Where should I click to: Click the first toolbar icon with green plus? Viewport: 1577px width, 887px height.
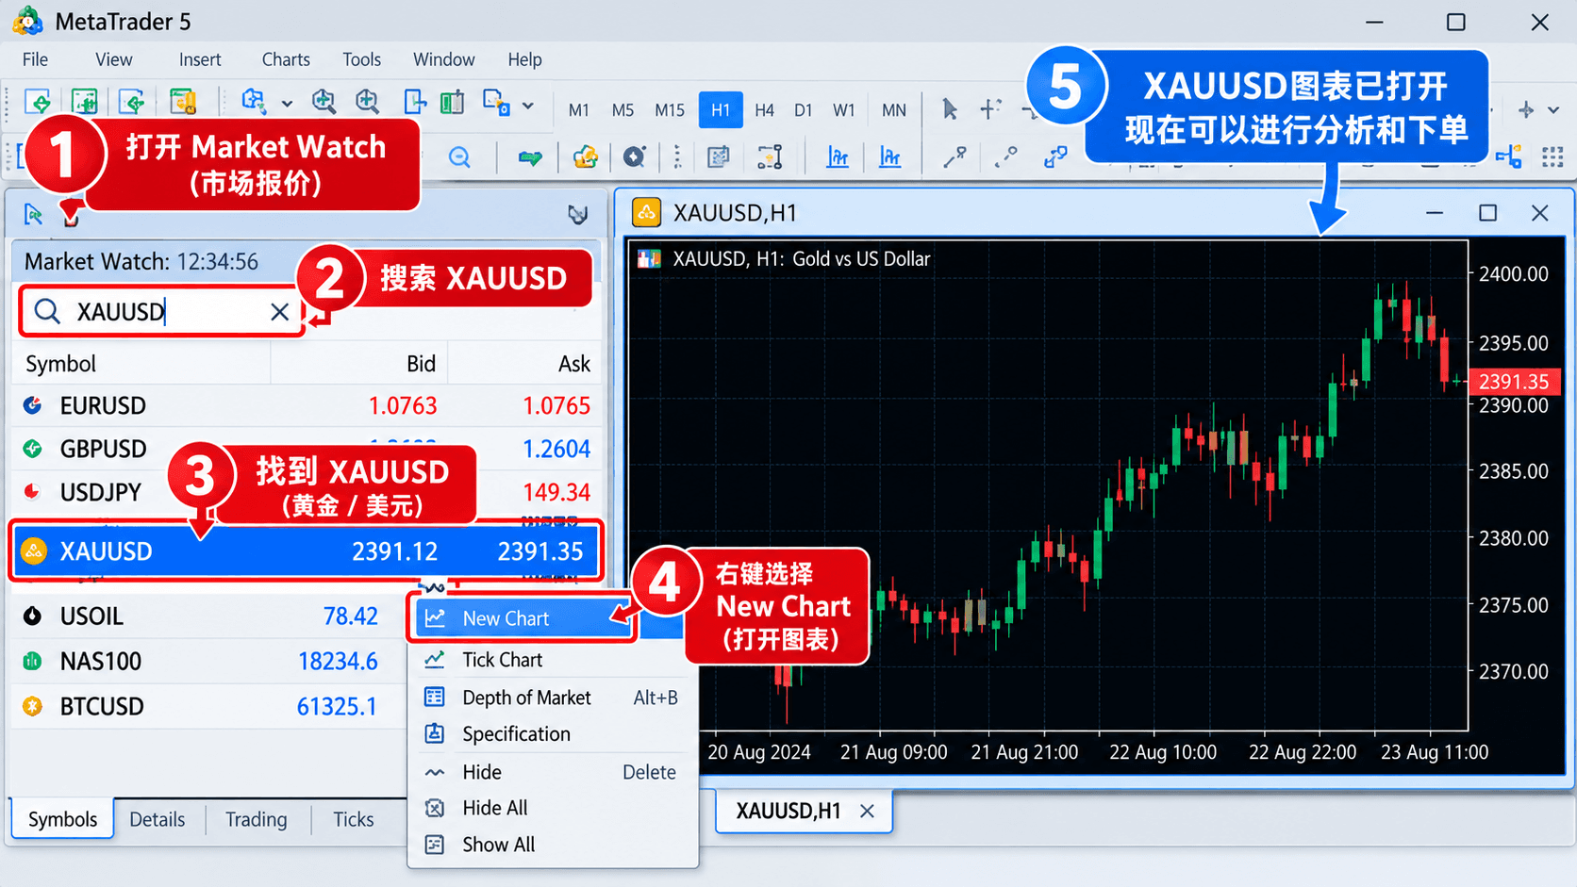coord(38,102)
